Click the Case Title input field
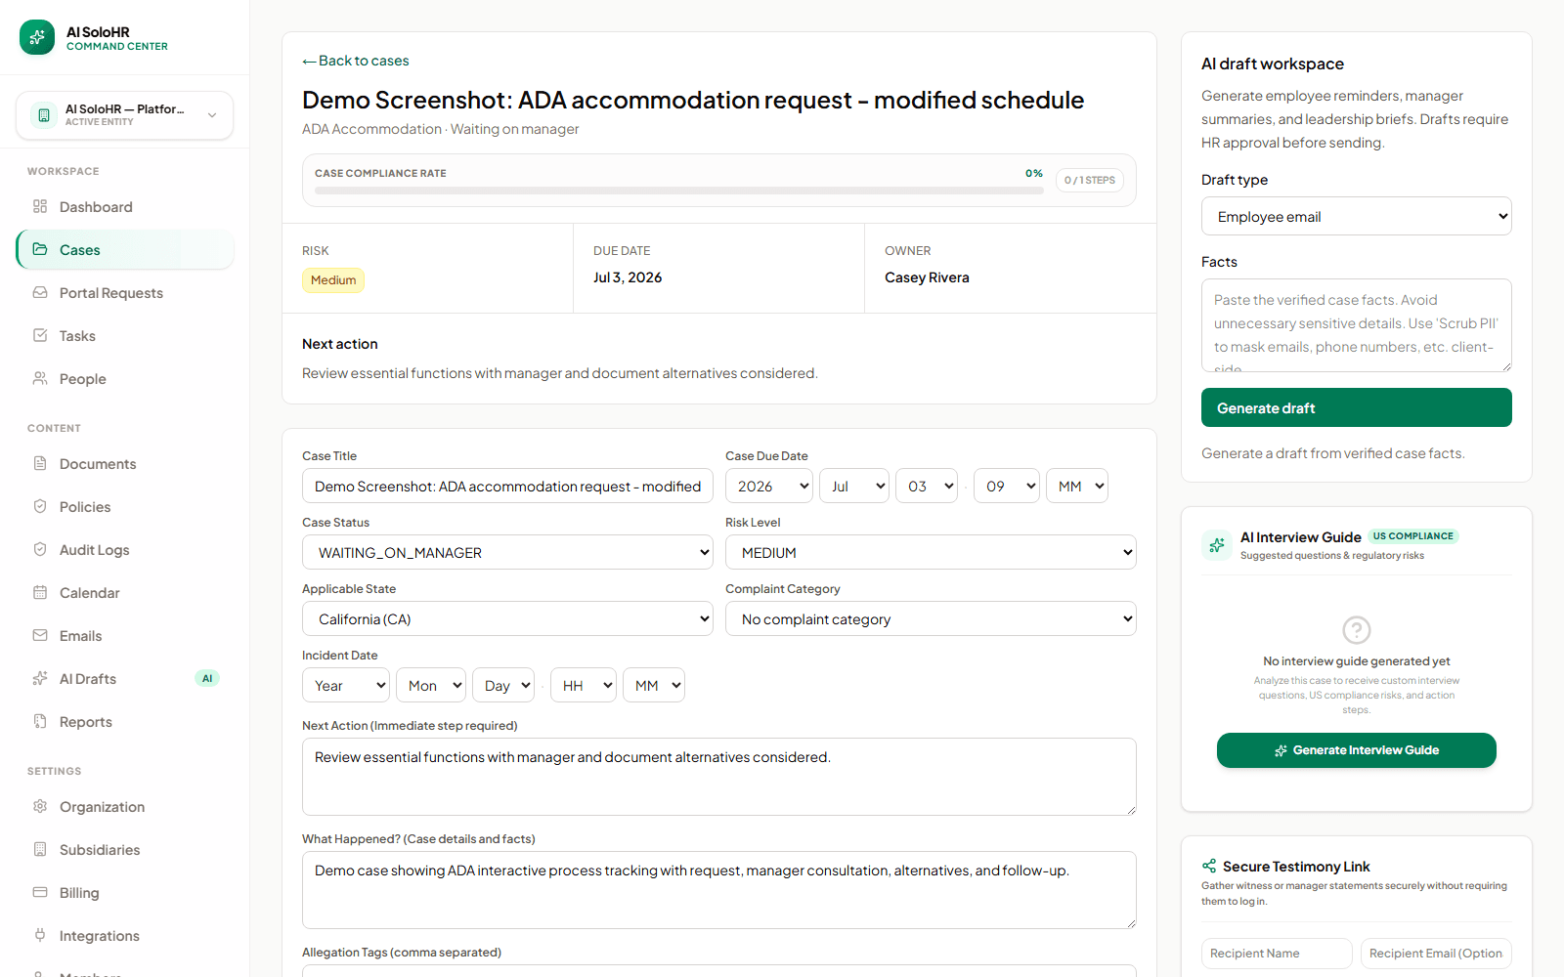 tap(507, 486)
